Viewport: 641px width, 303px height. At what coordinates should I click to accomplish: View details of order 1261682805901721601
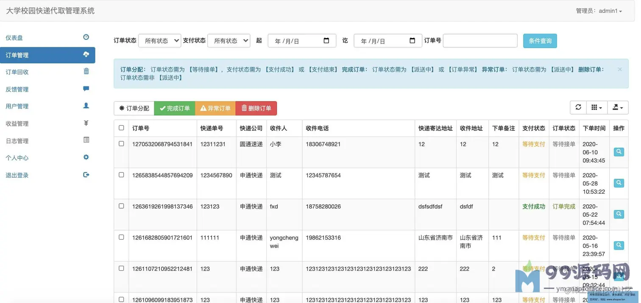coord(619,245)
